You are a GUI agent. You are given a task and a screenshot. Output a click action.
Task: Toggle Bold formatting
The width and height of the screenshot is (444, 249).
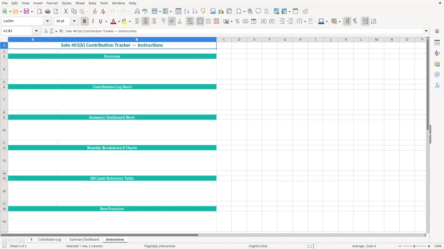click(x=84, y=21)
